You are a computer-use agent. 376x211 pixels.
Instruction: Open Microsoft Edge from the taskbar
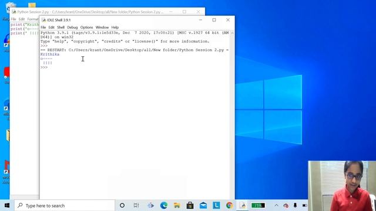(x=164, y=205)
